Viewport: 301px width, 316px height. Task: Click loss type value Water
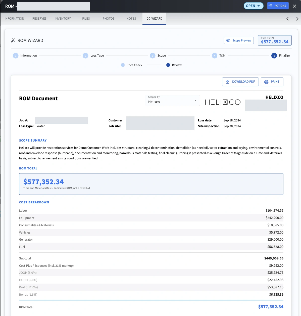[x=41, y=126]
